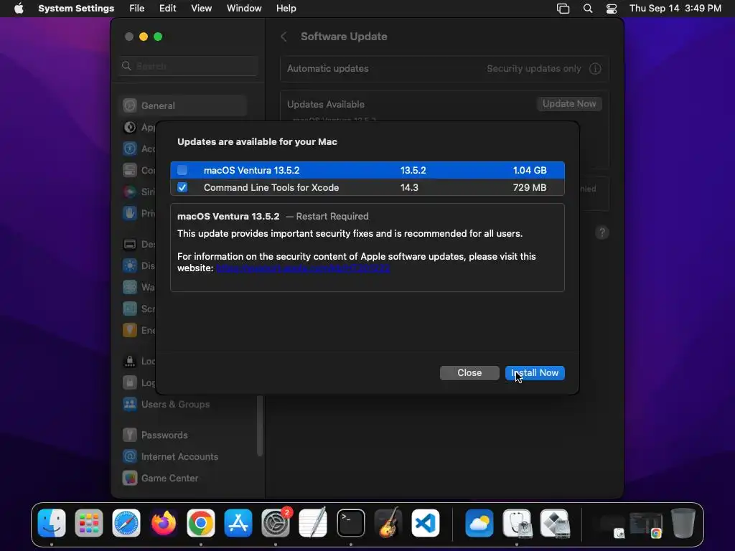
Task: Click the Passwords key icon
Action: [x=130, y=435]
